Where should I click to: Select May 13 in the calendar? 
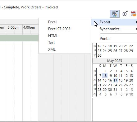click(x=131, y=76)
